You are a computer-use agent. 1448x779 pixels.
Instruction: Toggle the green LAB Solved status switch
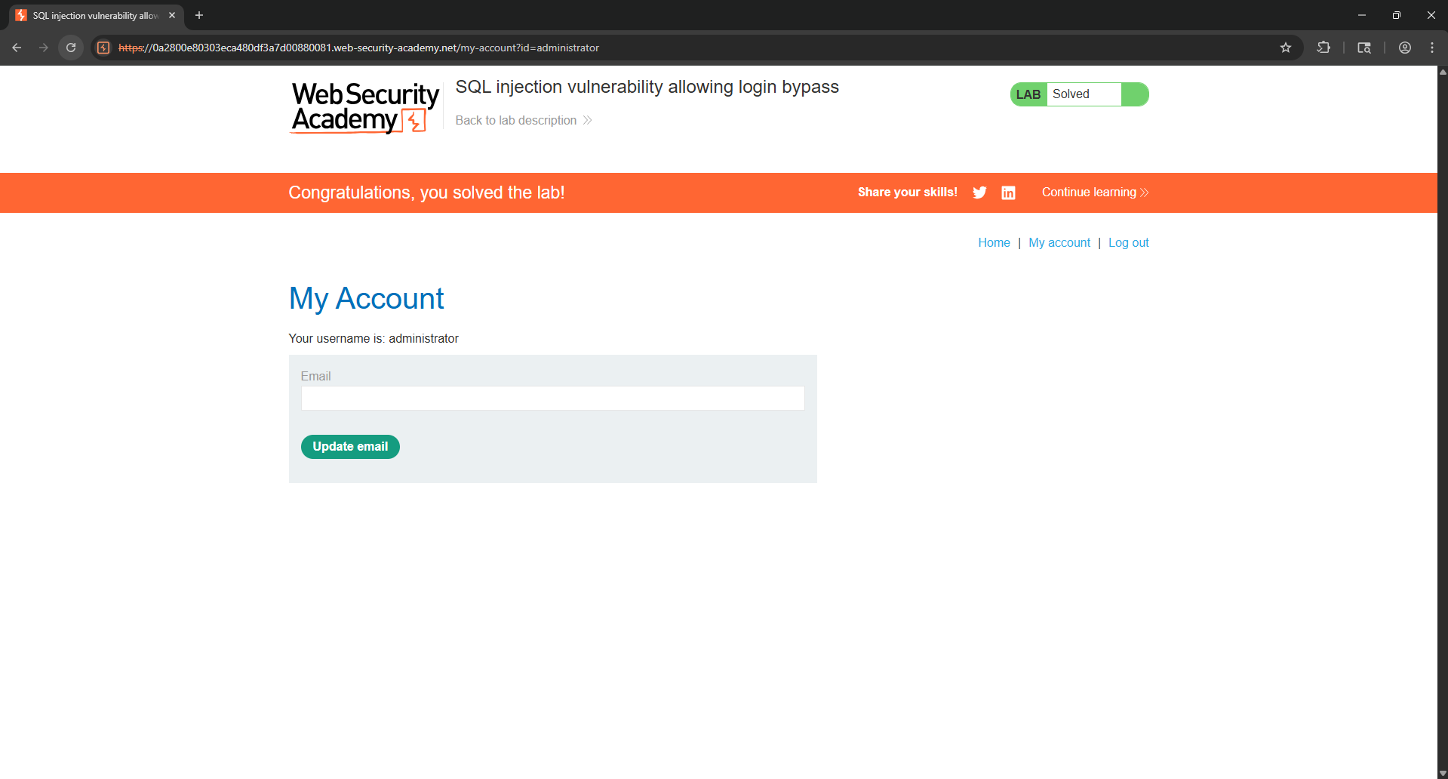1136,94
